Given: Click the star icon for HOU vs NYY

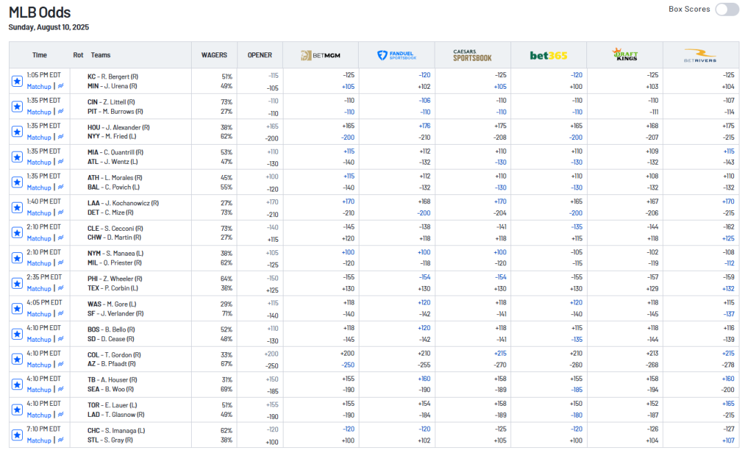Looking at the screenshot, I should (x=17, y=132).
